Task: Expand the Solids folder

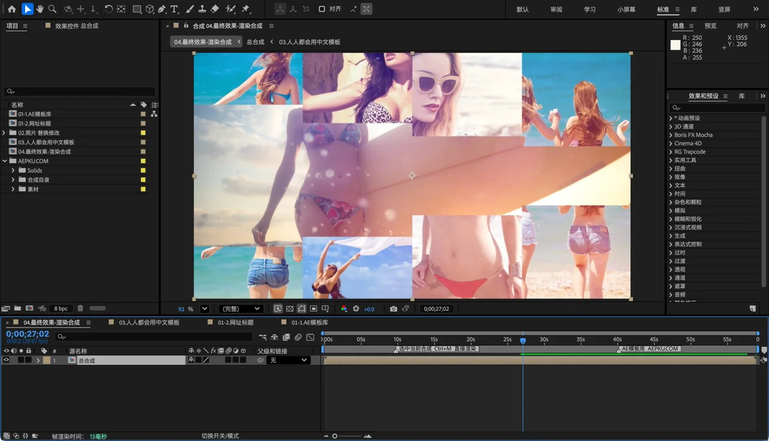Action: (x=13, y=171)
